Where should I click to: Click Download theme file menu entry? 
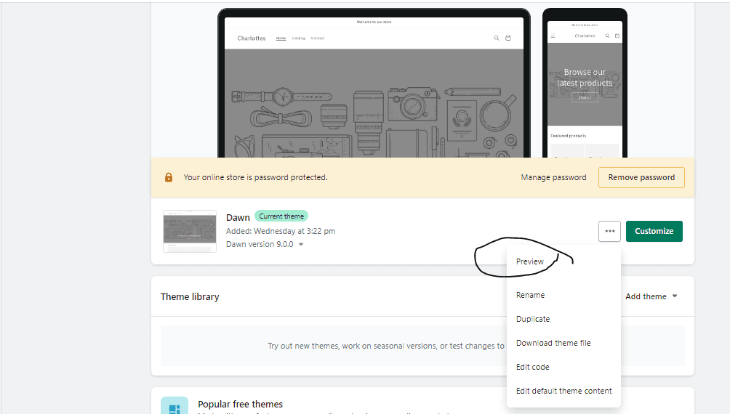pyautogui.click(x=553, y=343)
